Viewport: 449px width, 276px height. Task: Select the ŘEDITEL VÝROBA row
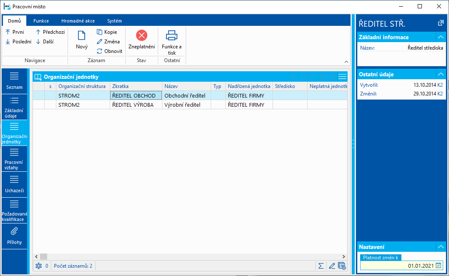coord(133,105)
